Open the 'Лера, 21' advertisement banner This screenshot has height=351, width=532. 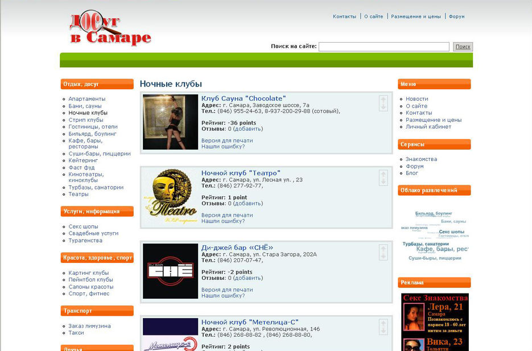(435, 317)
